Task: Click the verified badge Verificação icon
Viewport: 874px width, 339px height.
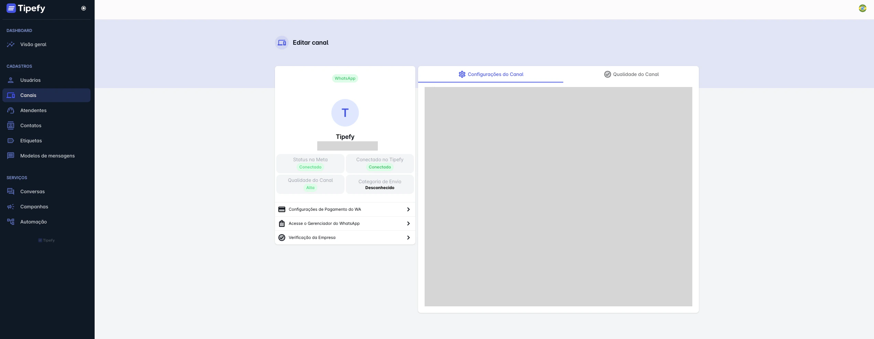Action: pos(282,238)
